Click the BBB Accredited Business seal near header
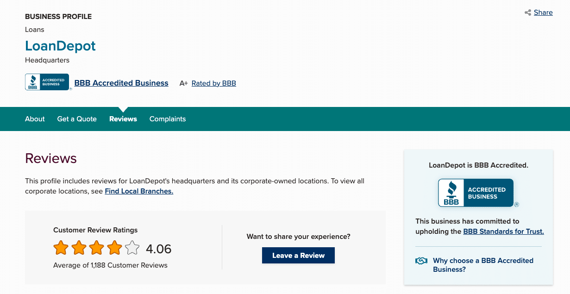 pyautogui.click(x=47, y=82)
